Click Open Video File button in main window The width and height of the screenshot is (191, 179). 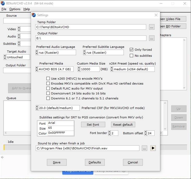pyautogui.click(x=173, y=19)
